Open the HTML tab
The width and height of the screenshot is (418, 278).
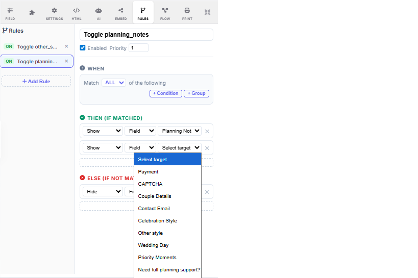(77, 13)
